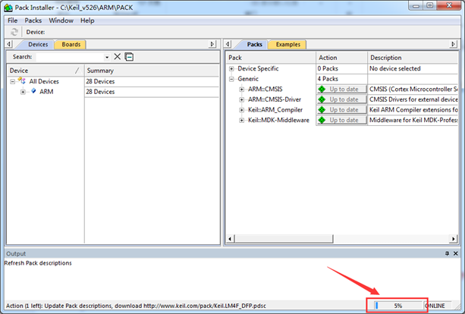
Task: Click the scroll-right arrow of Packs scrollbar
Action: click(x=453, y=238)
